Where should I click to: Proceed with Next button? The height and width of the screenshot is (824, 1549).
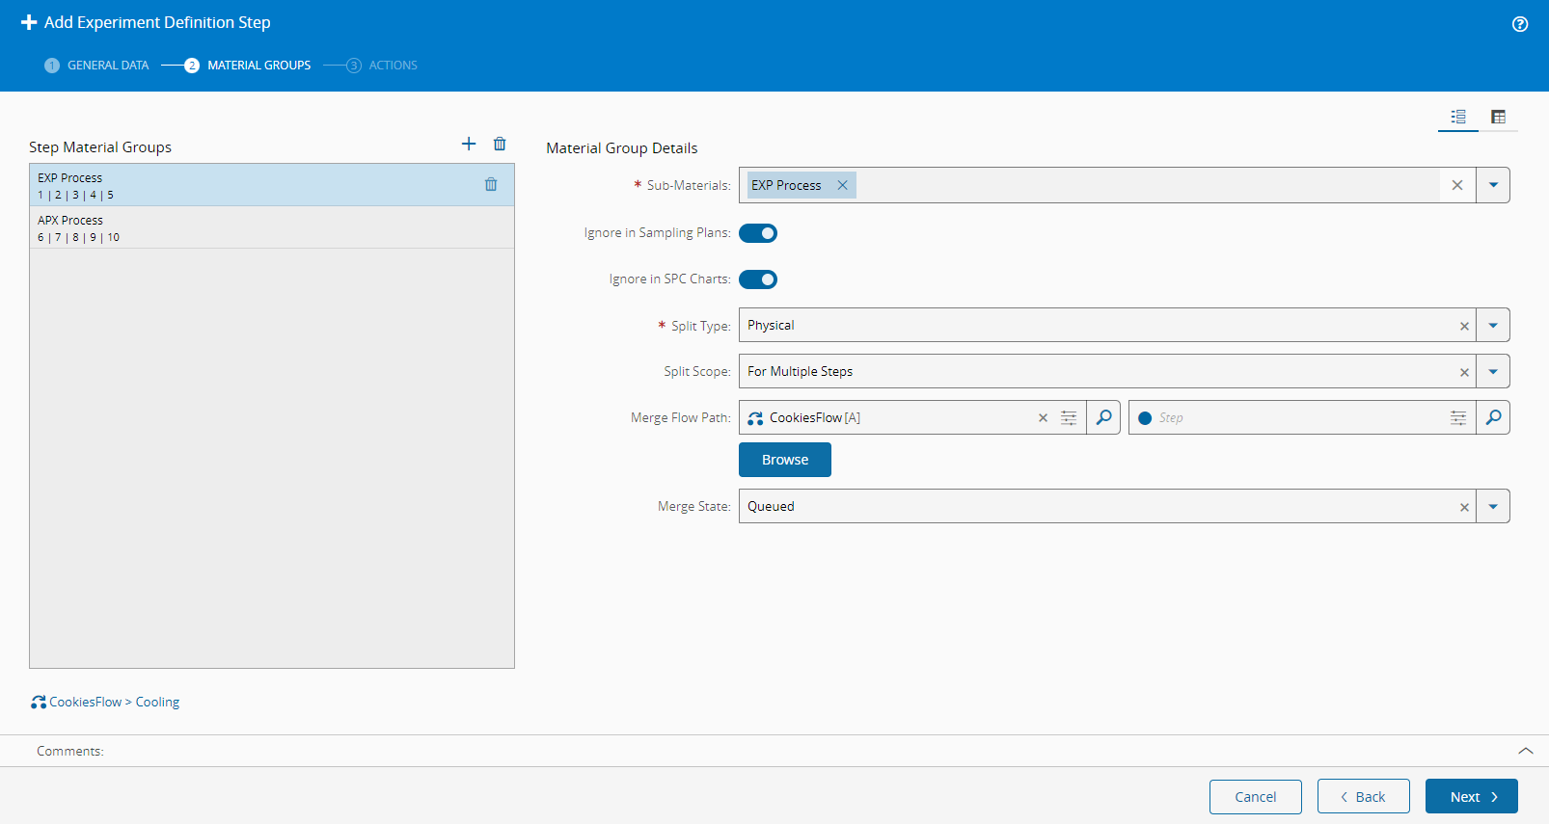click(1472, 797)
